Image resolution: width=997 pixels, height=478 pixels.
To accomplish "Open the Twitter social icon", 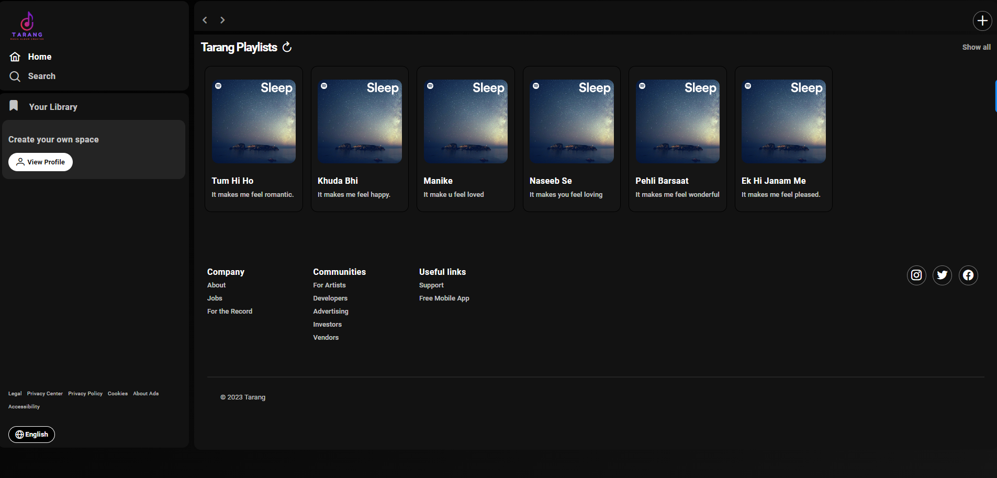I will 942,275.
